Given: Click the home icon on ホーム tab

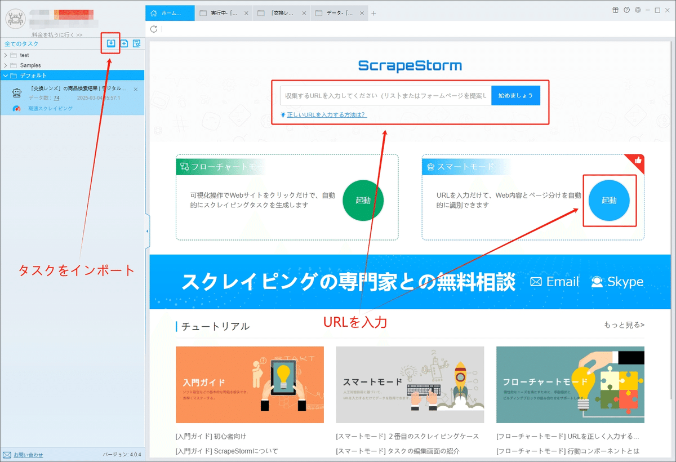Looking at the screenshot, I should (154, 14).
